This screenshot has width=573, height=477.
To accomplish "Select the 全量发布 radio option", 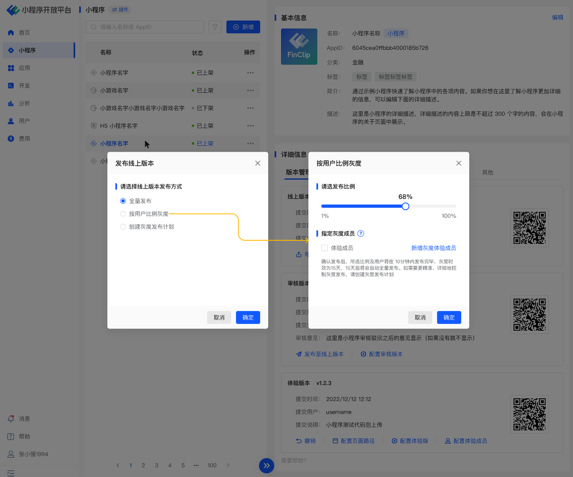I will [x=123, y=201].
